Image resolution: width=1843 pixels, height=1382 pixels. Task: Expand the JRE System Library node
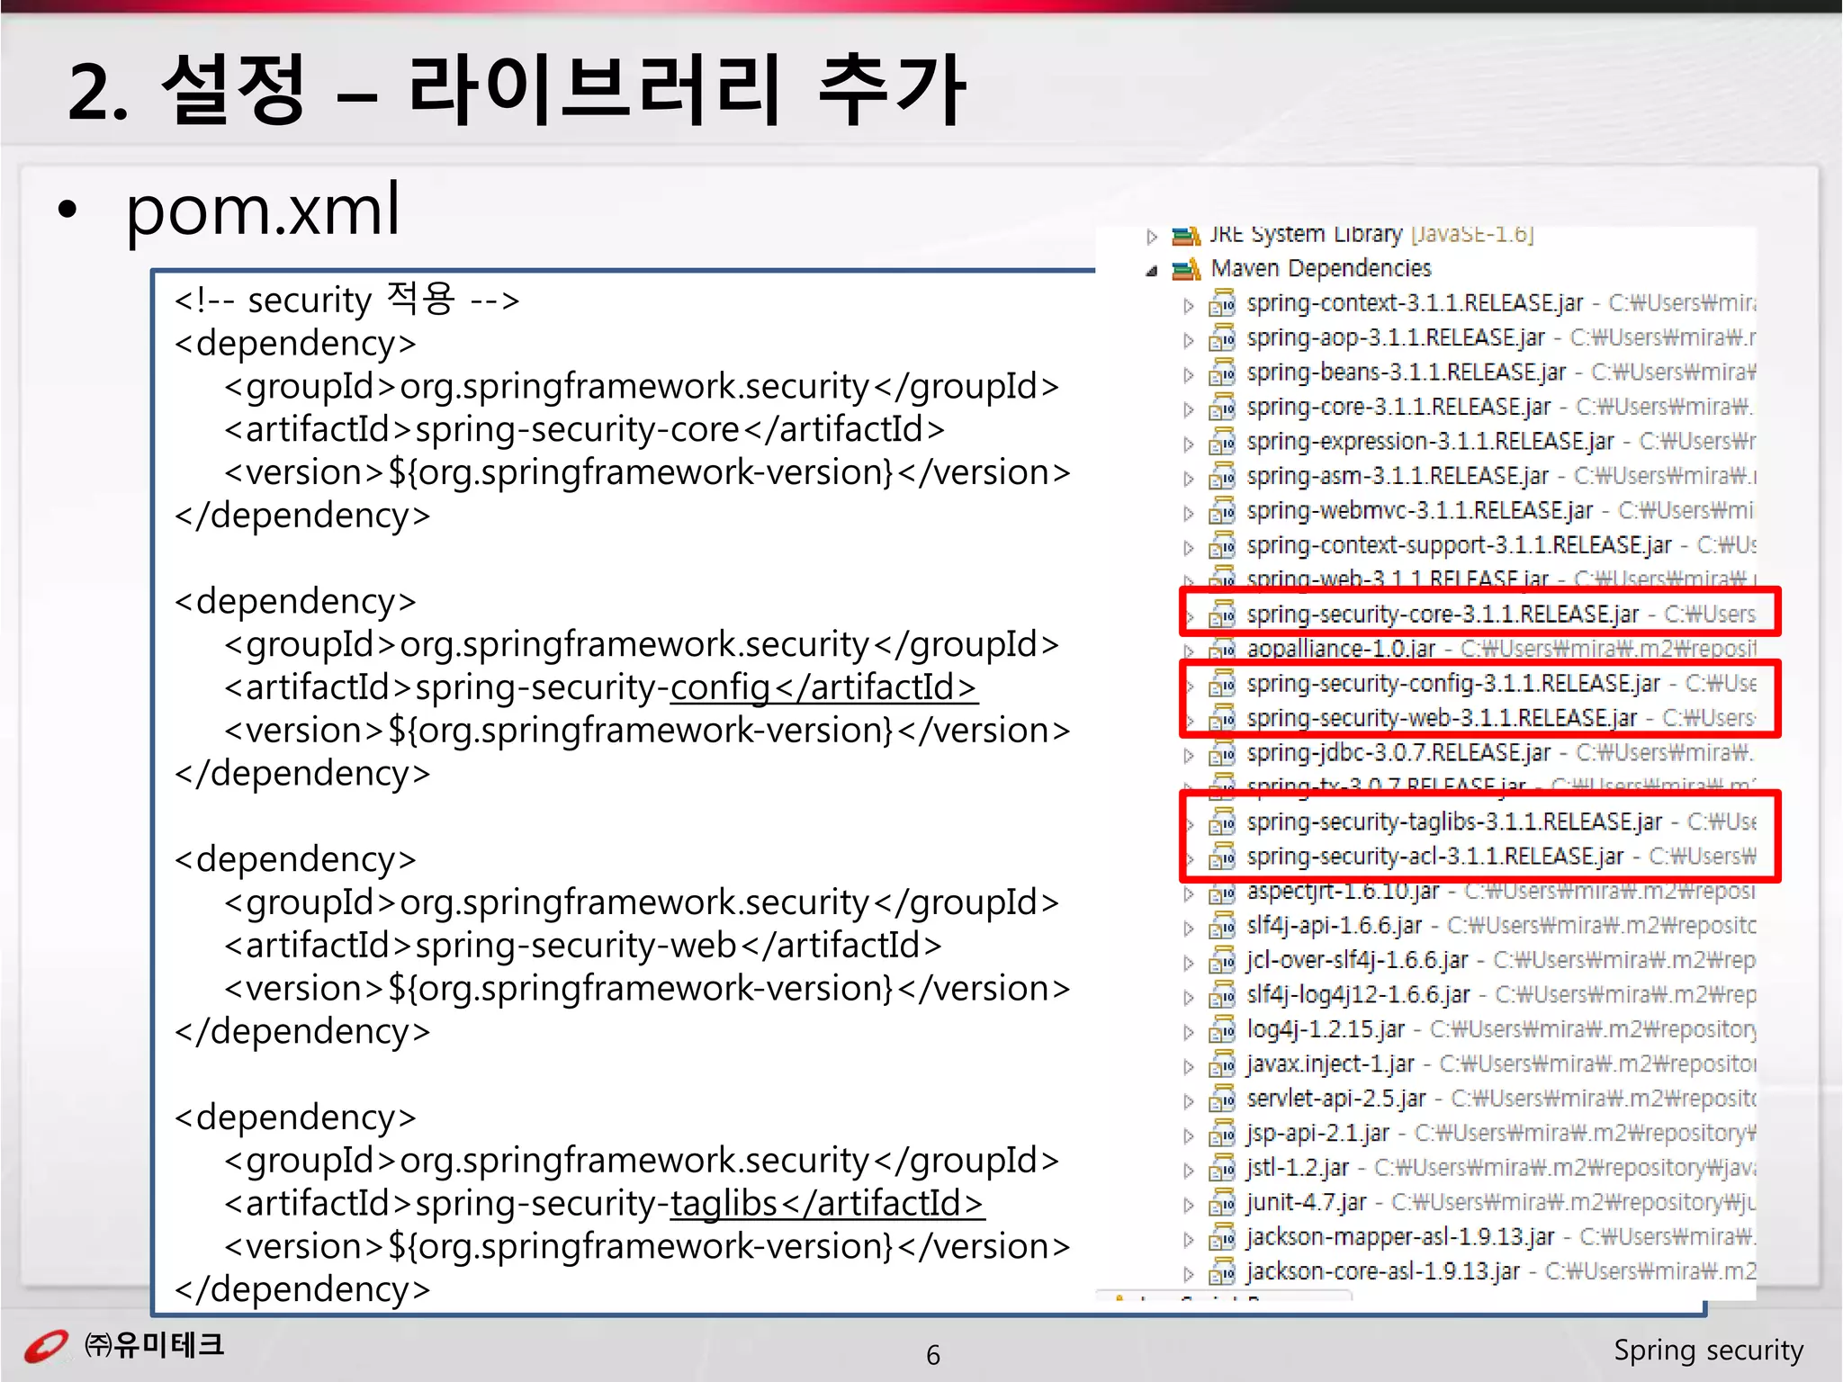[x=1152, y=237]
